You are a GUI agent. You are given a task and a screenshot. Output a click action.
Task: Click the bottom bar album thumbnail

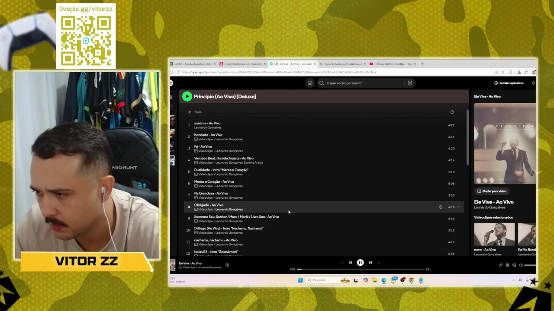pyautogui.click(x=173, y=265)
